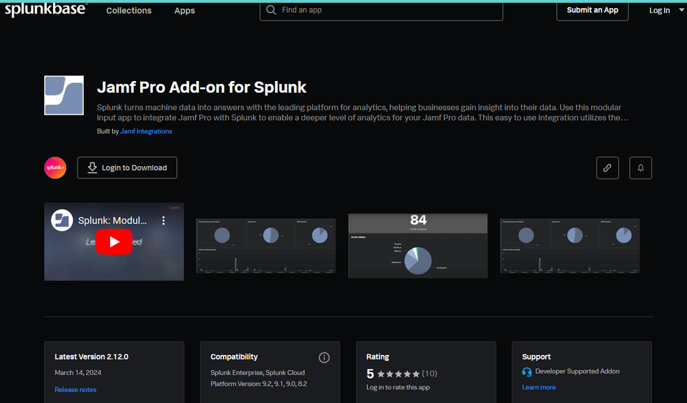Click Latest Version 2.12.0 text
Viewport: 687px width, 403px height.
(91, 356)
